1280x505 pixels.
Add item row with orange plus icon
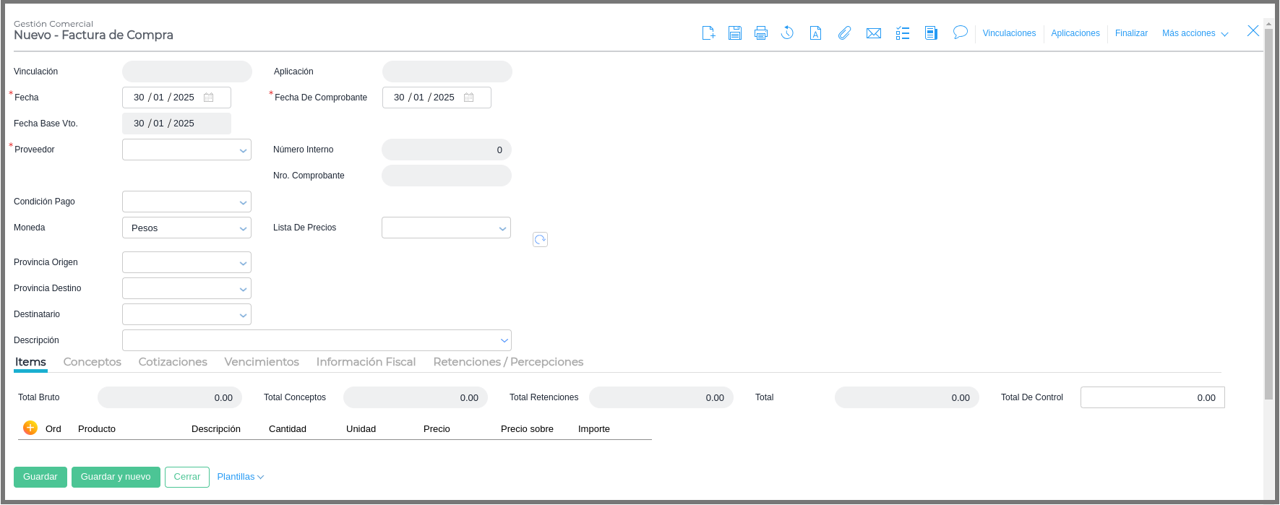[30, 428]
